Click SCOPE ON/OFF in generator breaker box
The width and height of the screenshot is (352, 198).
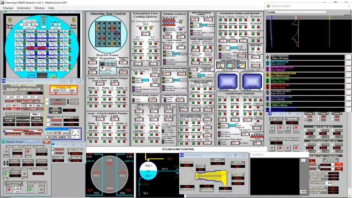point(57,137)
